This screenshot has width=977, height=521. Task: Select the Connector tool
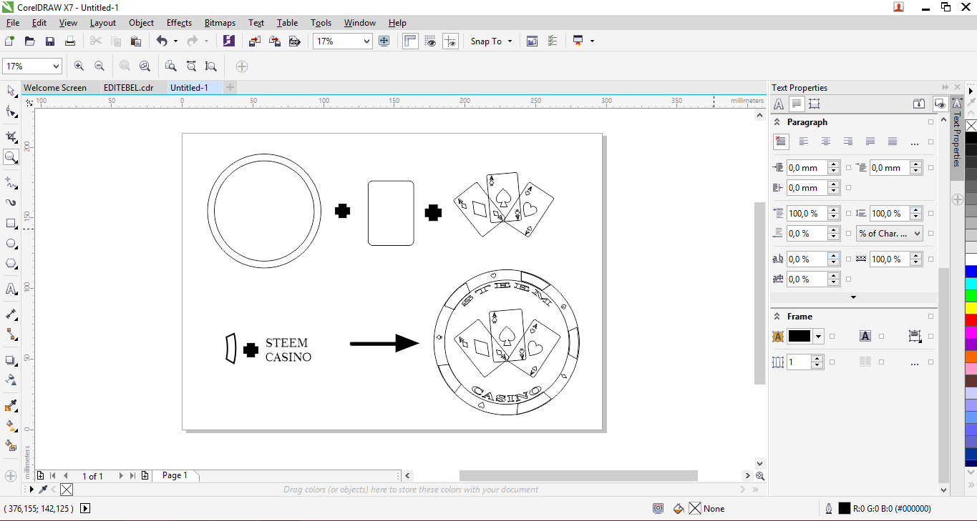(11, 334)
